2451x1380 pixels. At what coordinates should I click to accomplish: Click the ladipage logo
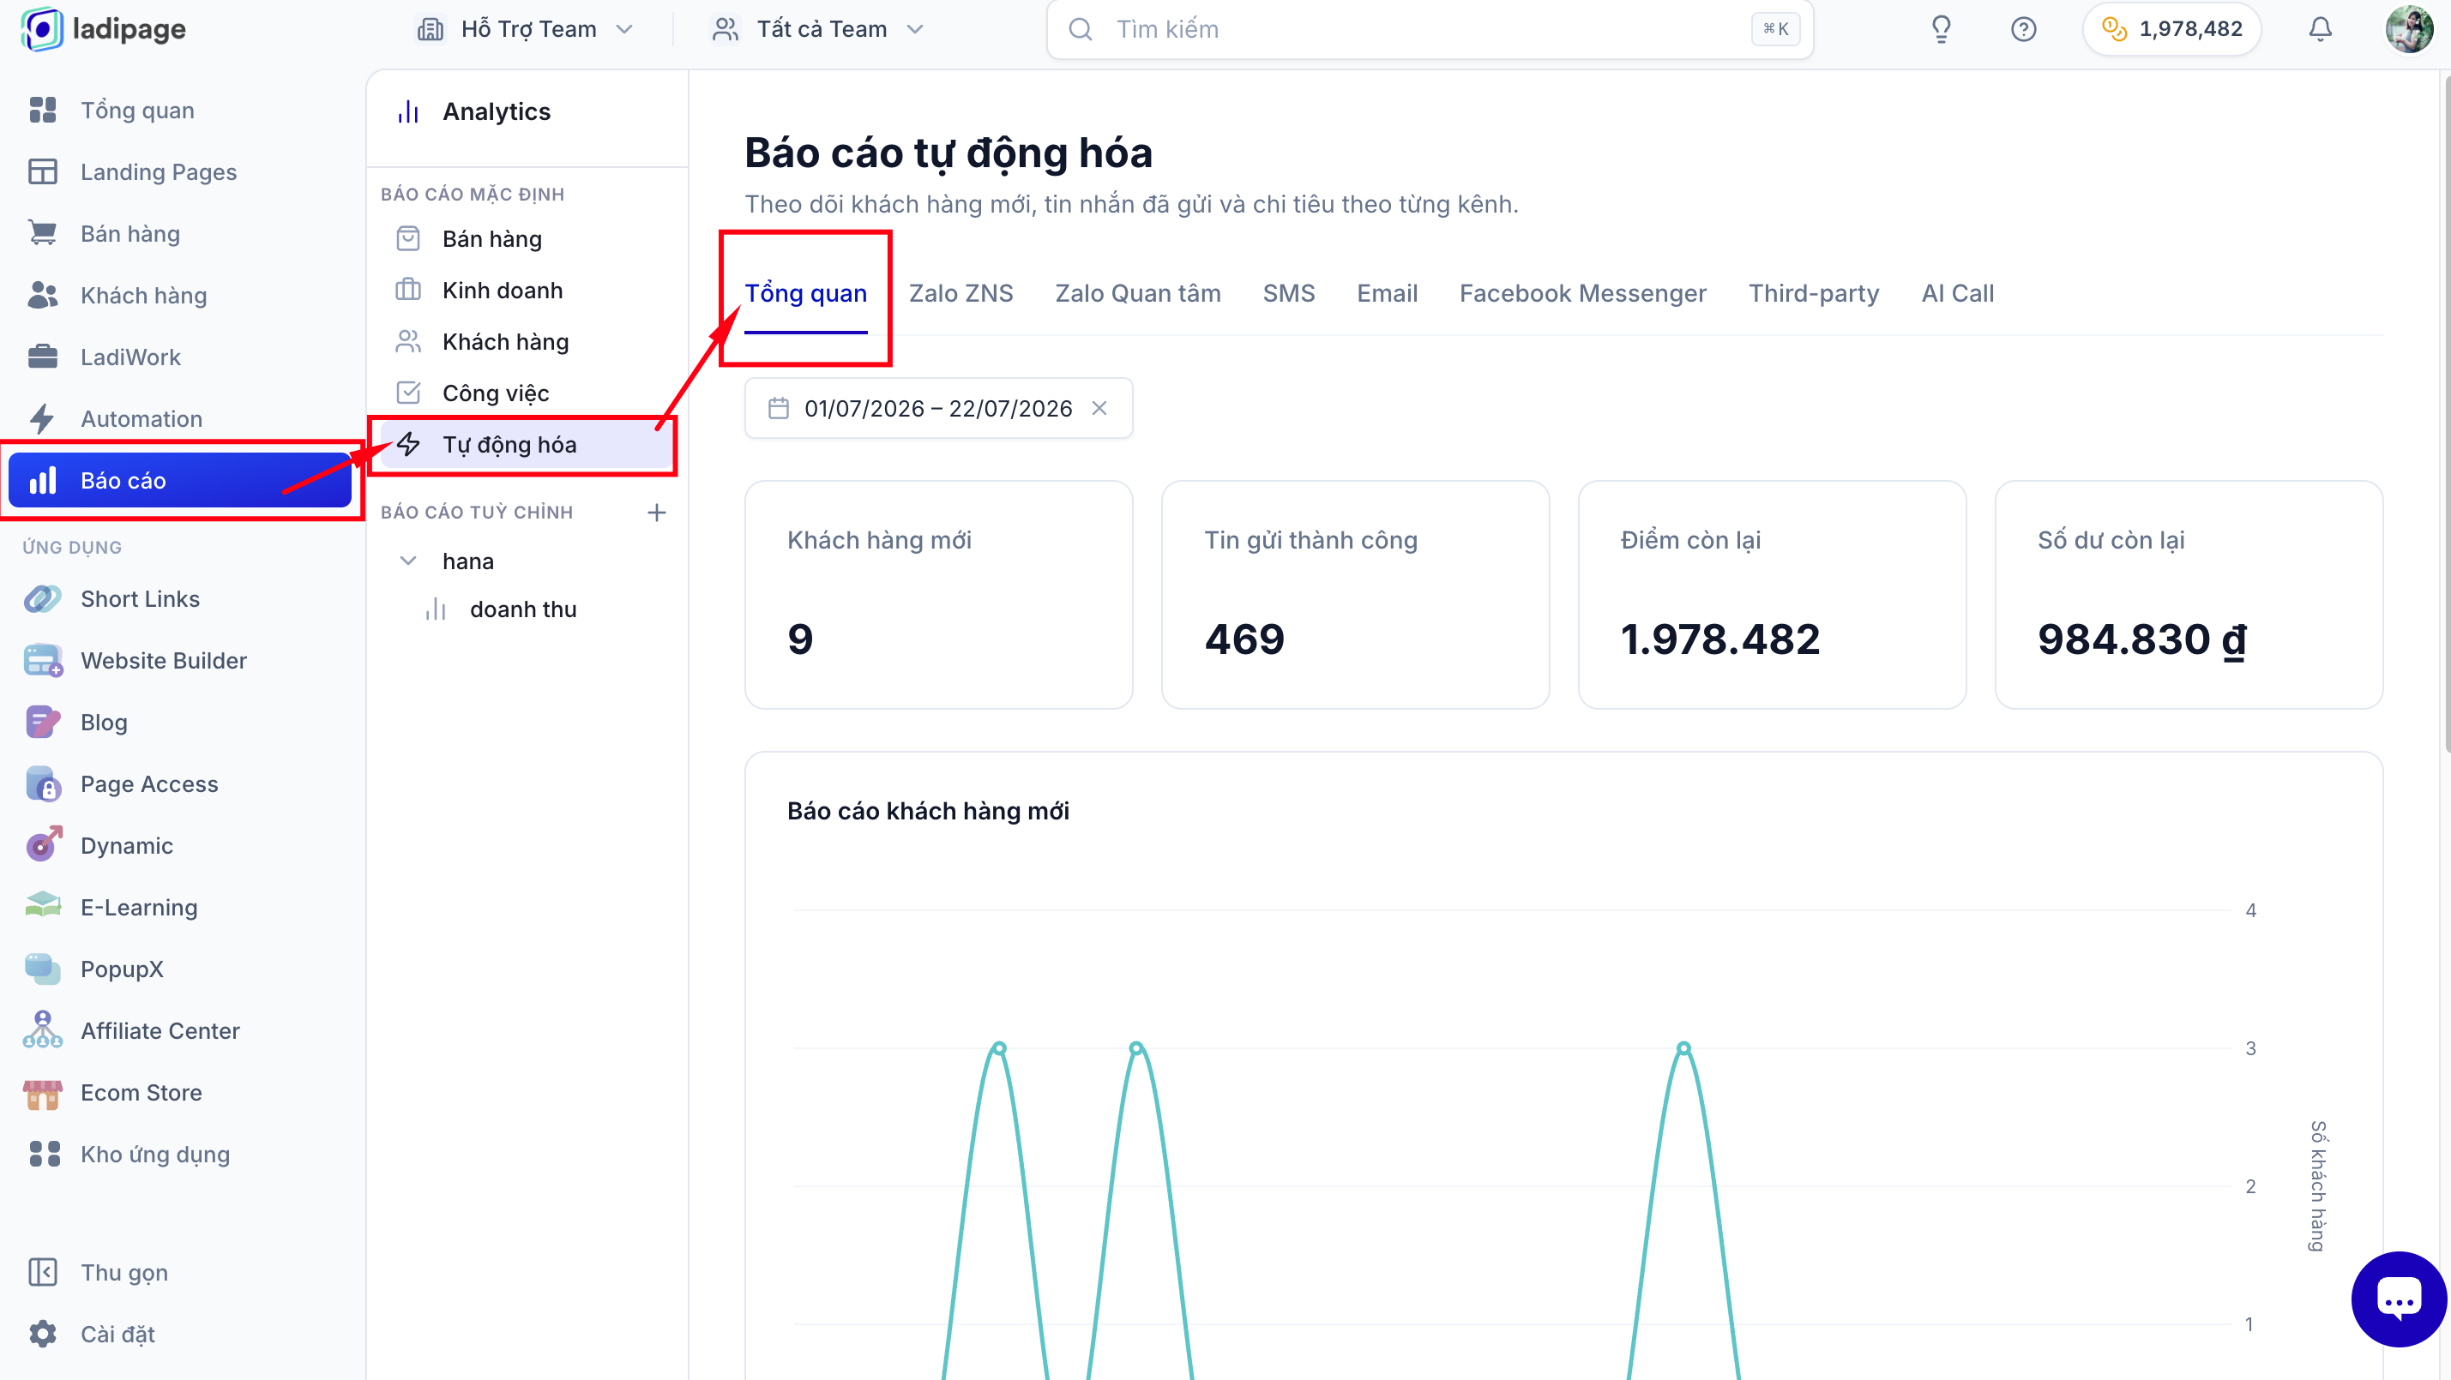click(x=104, y=29)
